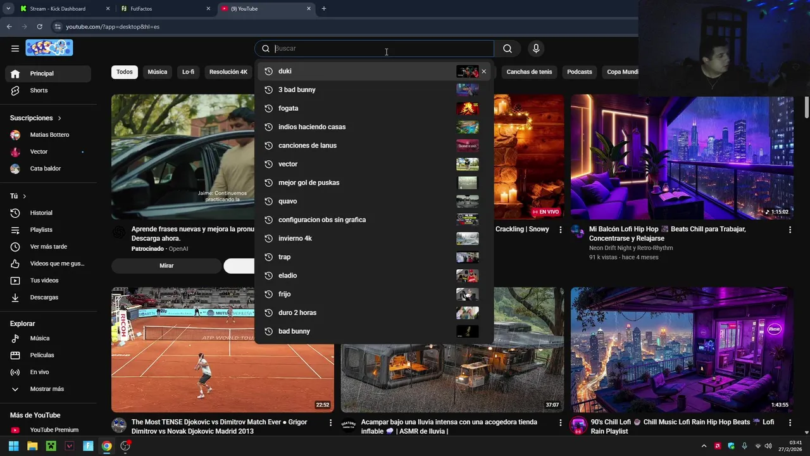The image size is (810, 456).
Task: Open options menu for 90's Chill Lofi video
Action: 790,422
